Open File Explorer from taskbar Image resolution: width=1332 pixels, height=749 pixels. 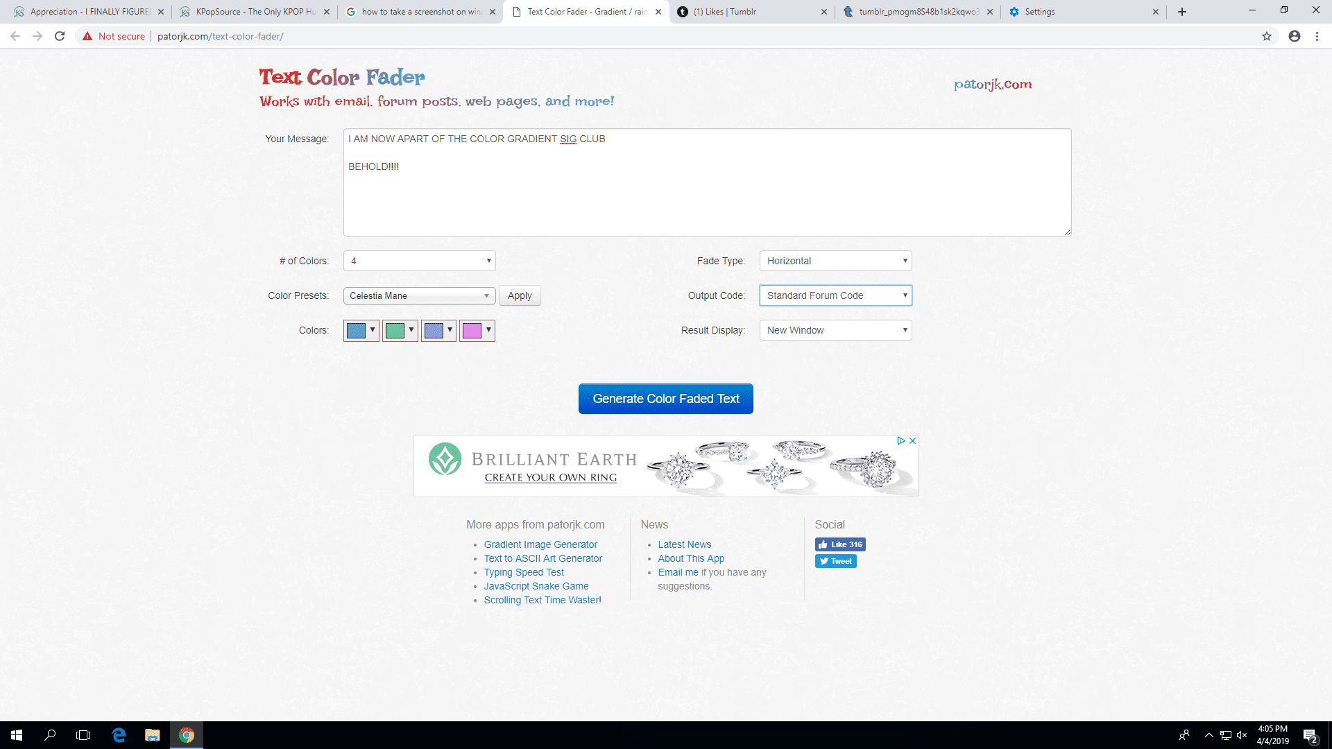pyautogui.click(x=153, y=735)
